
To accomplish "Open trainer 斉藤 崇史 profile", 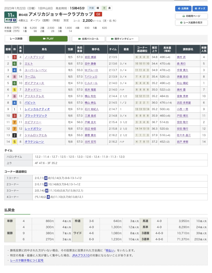I will 183,77.
